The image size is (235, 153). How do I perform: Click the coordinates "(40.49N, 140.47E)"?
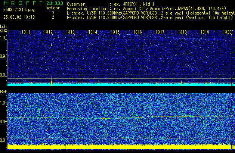tap(207, 9)
